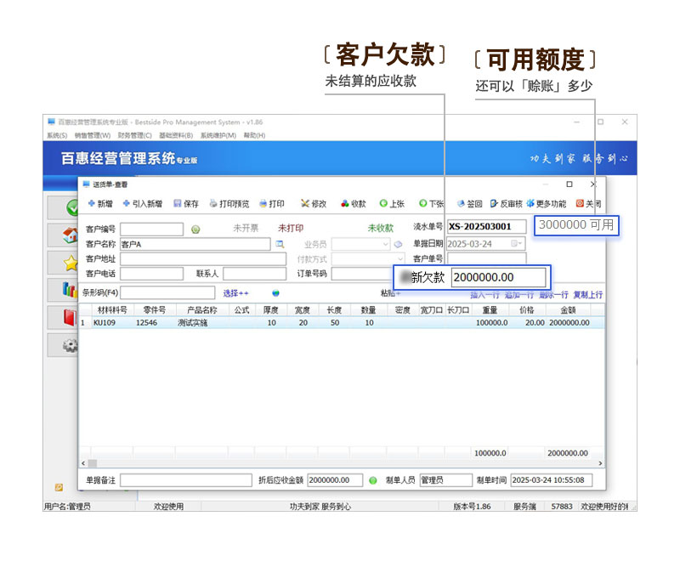Click the 客户名称 field containing 客户A
680x561 pixels.
coord(195,244)
